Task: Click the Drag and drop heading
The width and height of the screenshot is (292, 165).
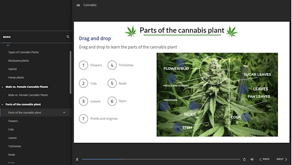Action: [x=95, y=39]
